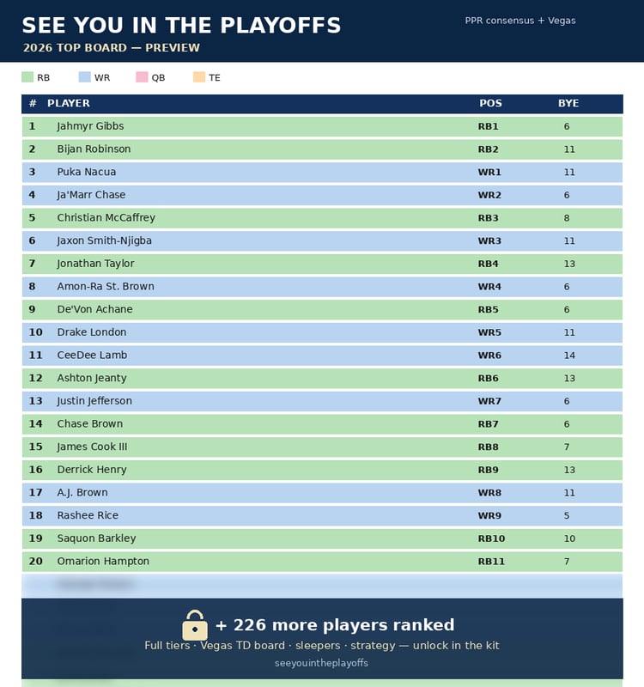Click Derrick Henry's player name
The height and width of the screenshot is (687, 644).
(x=92, y=470)
